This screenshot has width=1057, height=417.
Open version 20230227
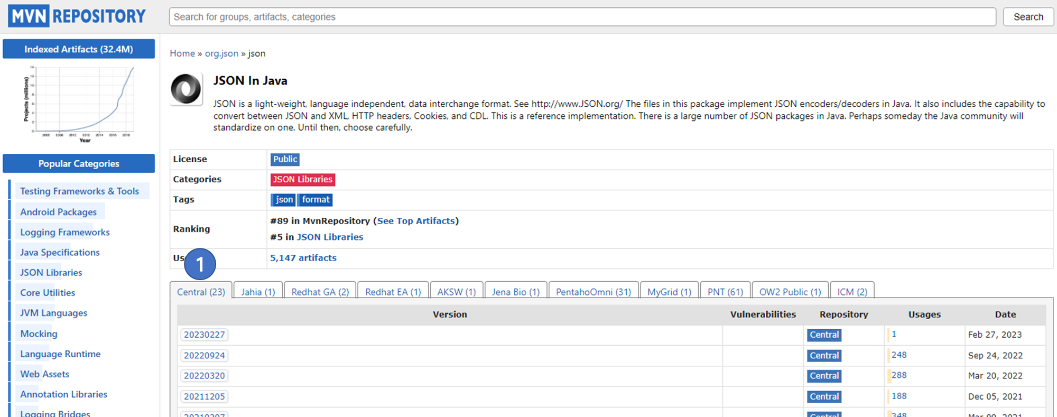(x=205, y=335)
